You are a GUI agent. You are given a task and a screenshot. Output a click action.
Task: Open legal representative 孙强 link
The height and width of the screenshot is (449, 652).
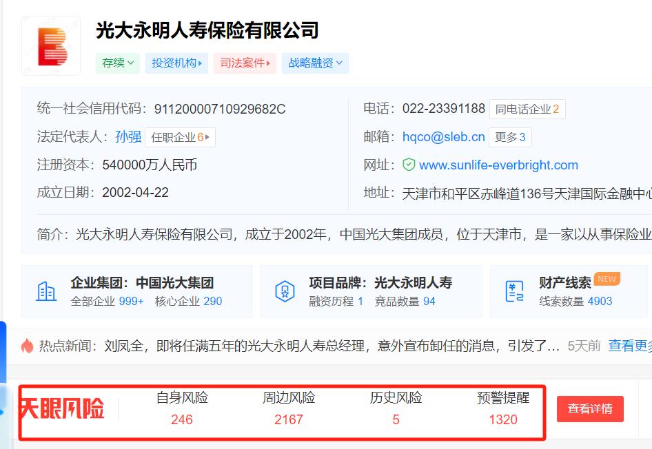[128, 136]
